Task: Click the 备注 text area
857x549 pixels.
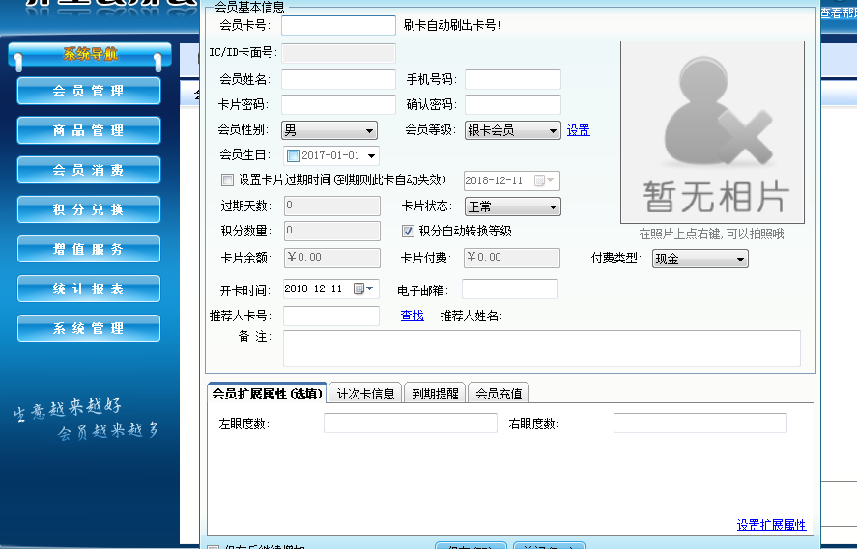Action: click(x=542, y=348)
